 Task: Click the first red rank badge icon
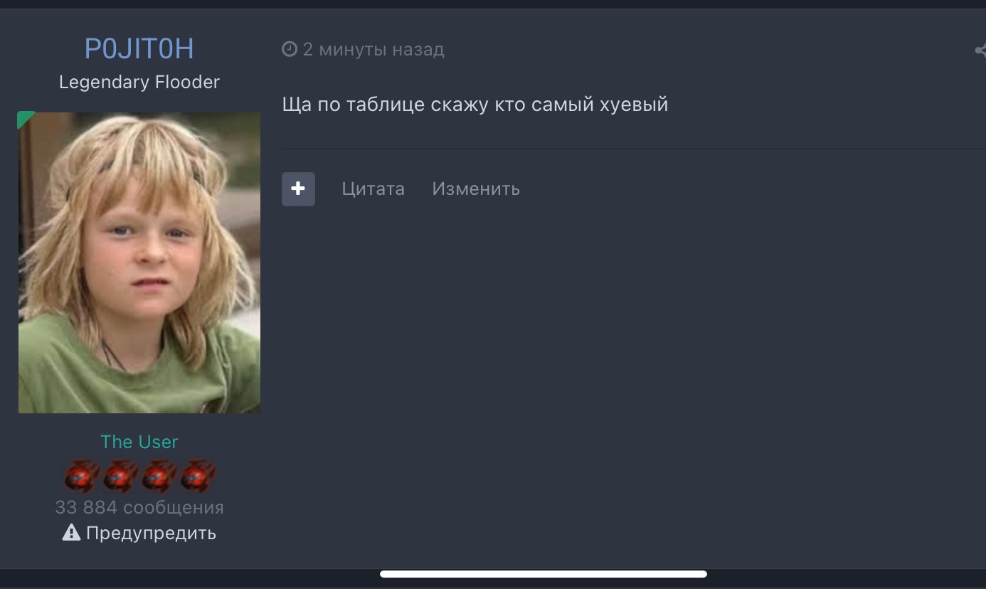[82, 477]
